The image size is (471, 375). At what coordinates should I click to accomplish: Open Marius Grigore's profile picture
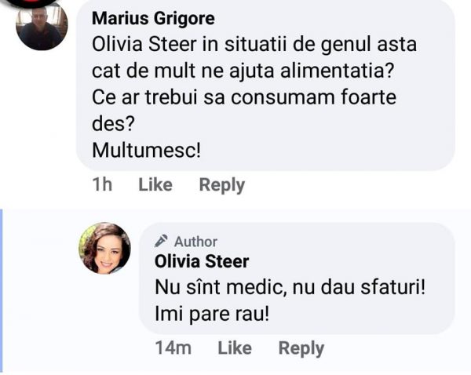point(42,24)
